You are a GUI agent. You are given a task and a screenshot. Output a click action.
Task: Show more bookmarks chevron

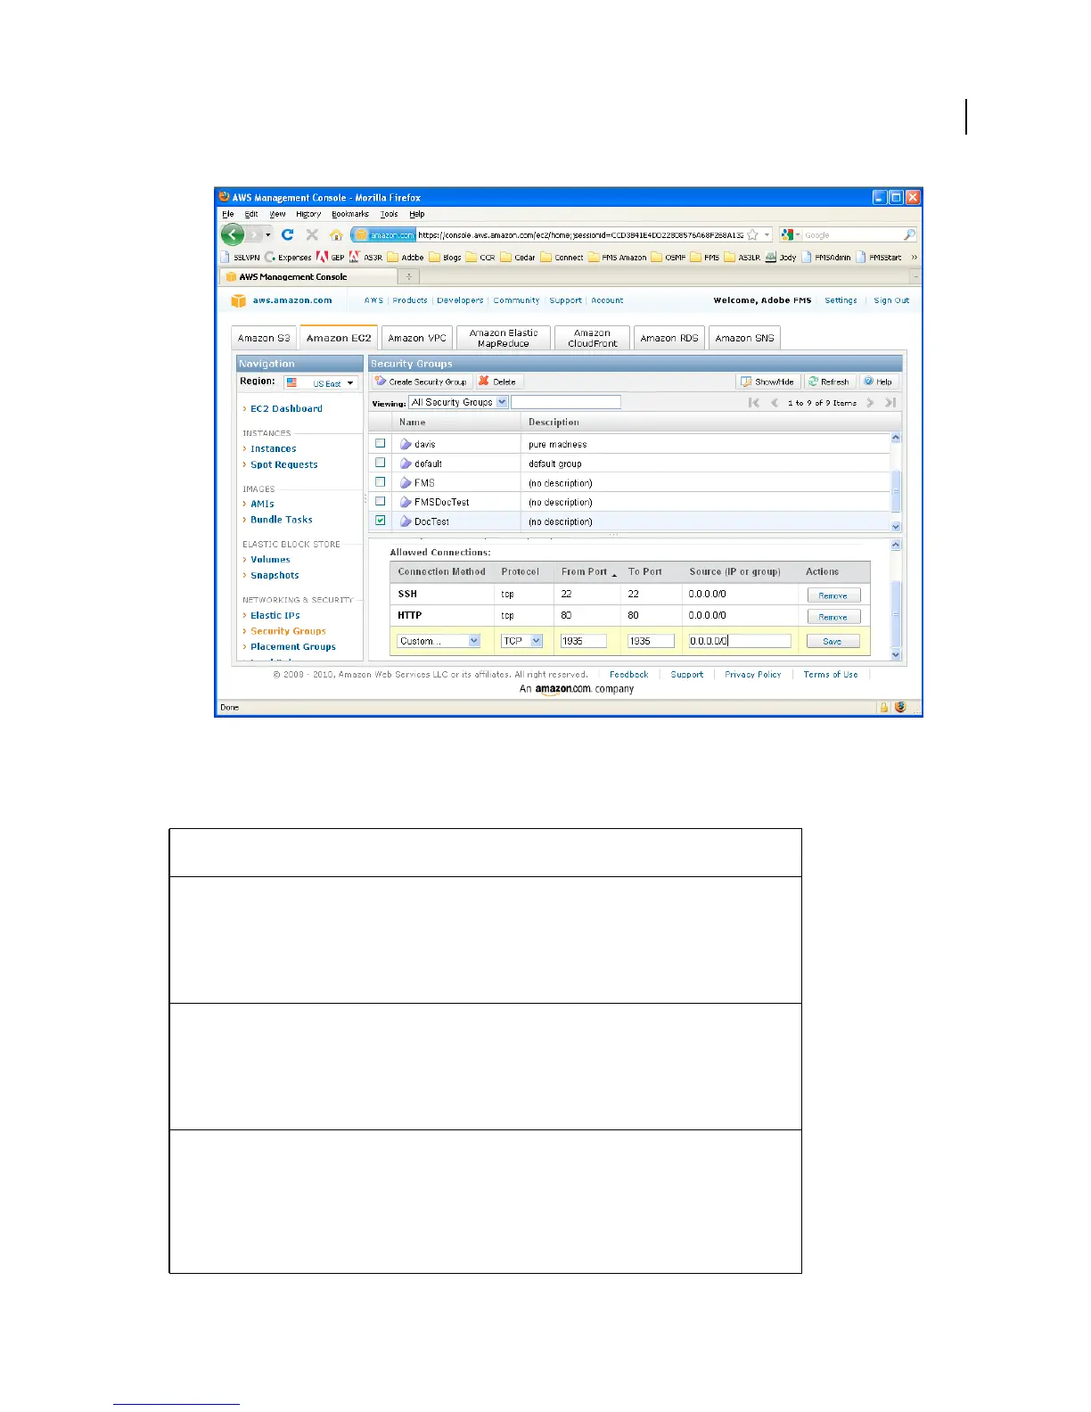(x=914, y=257)
